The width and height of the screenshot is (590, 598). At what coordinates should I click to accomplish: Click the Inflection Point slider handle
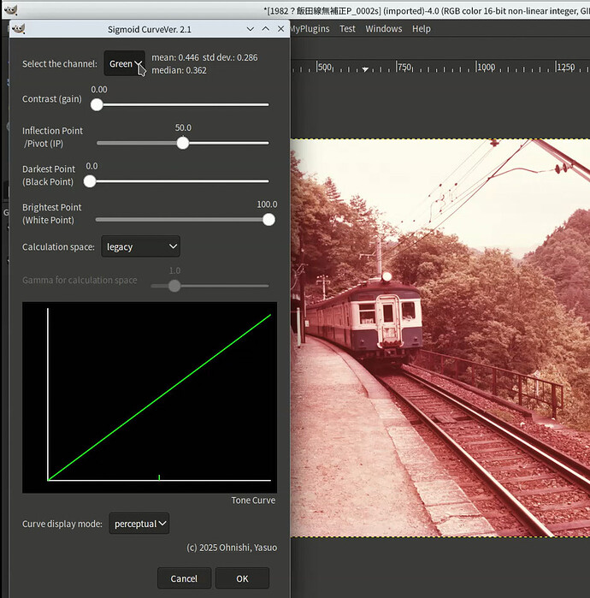click(182, 143)
